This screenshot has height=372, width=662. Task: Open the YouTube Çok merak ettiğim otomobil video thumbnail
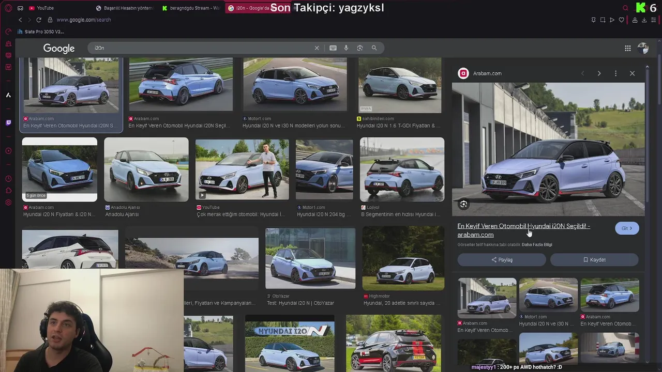point(242,169)
